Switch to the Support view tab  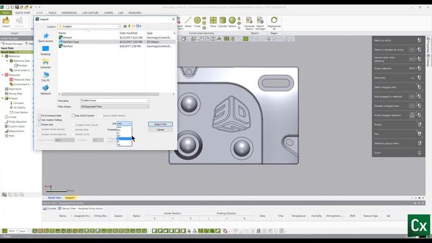70,198
